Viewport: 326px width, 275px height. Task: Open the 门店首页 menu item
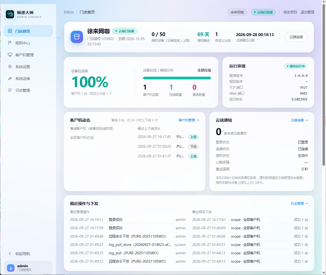[28, 31]
